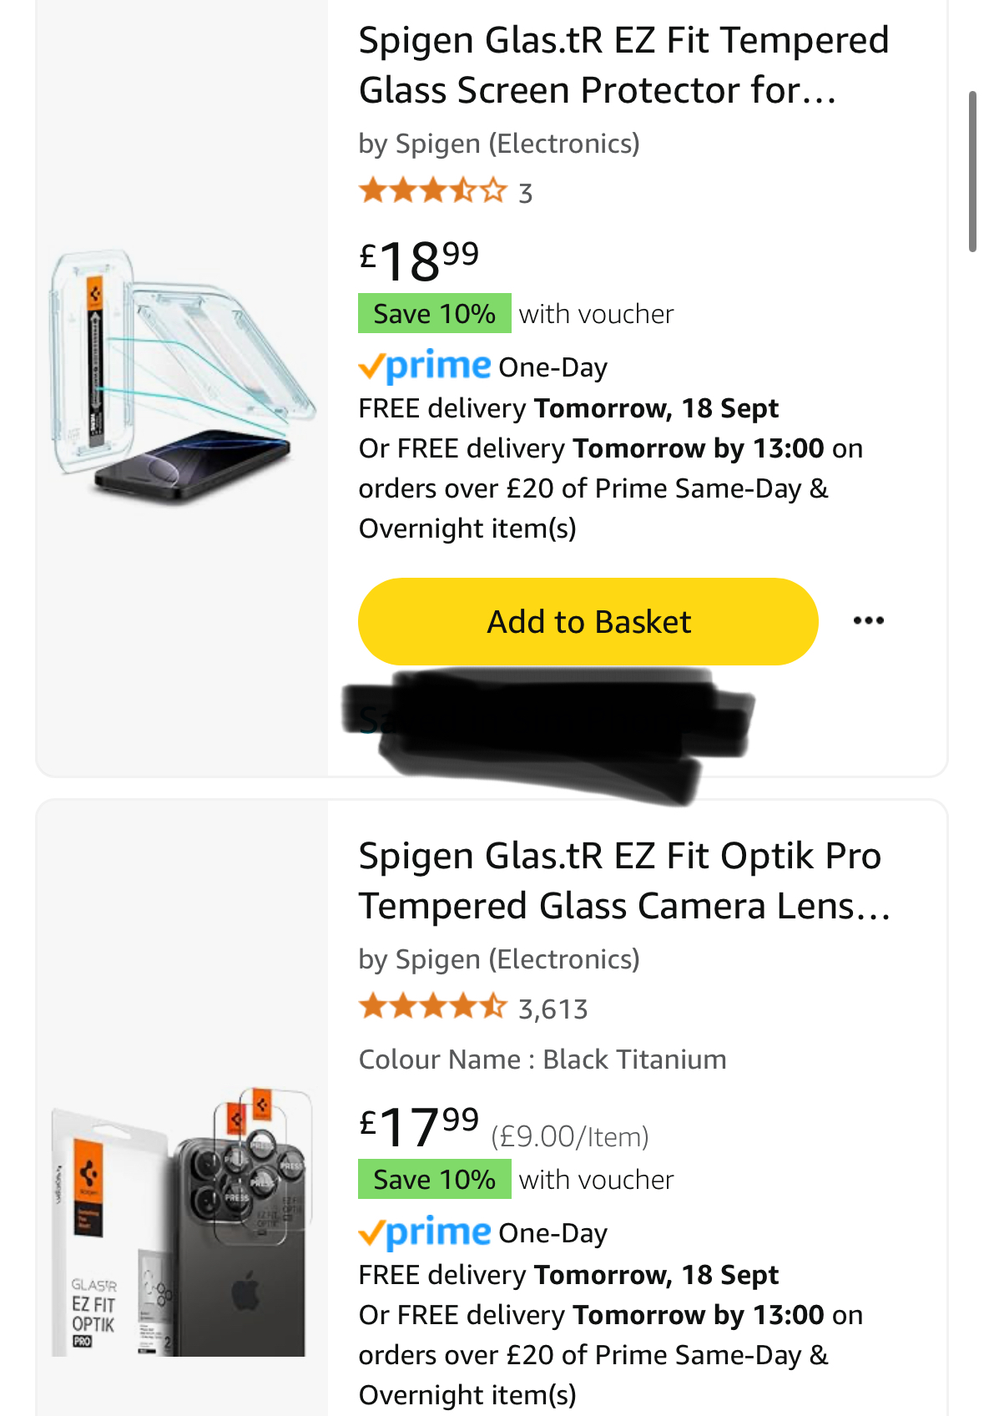
Task: Open the three-dot more options menu
Action: click(x=868, y=620)
